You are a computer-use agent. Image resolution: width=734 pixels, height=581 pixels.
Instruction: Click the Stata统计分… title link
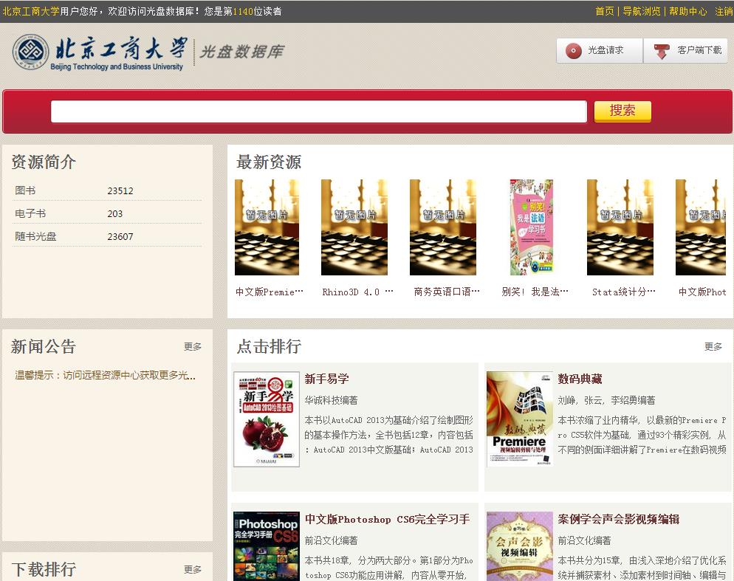(623, 292)
